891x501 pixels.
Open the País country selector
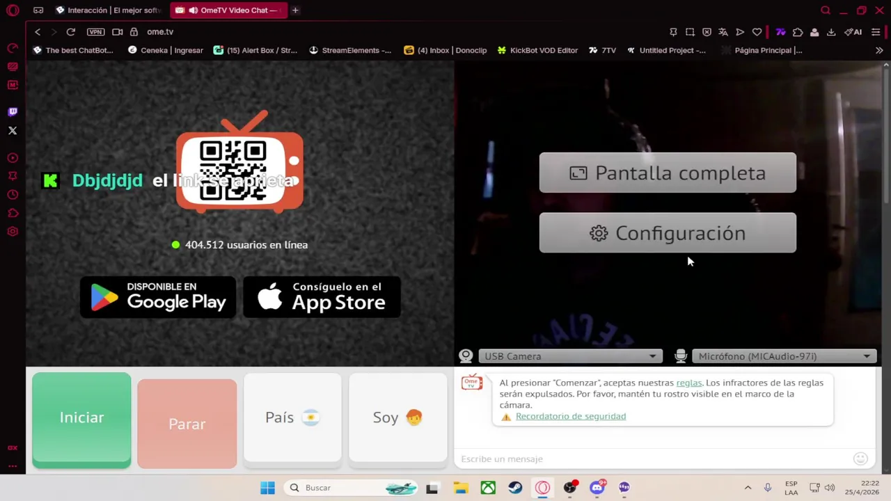(292, 417)
